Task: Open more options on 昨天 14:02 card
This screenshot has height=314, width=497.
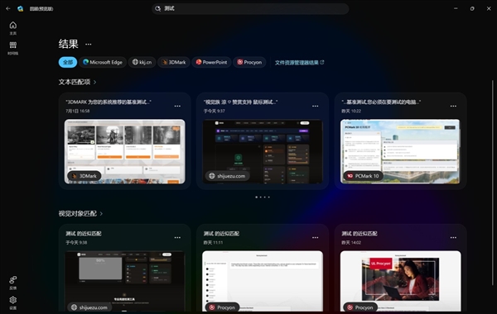Action: [454, 238]
